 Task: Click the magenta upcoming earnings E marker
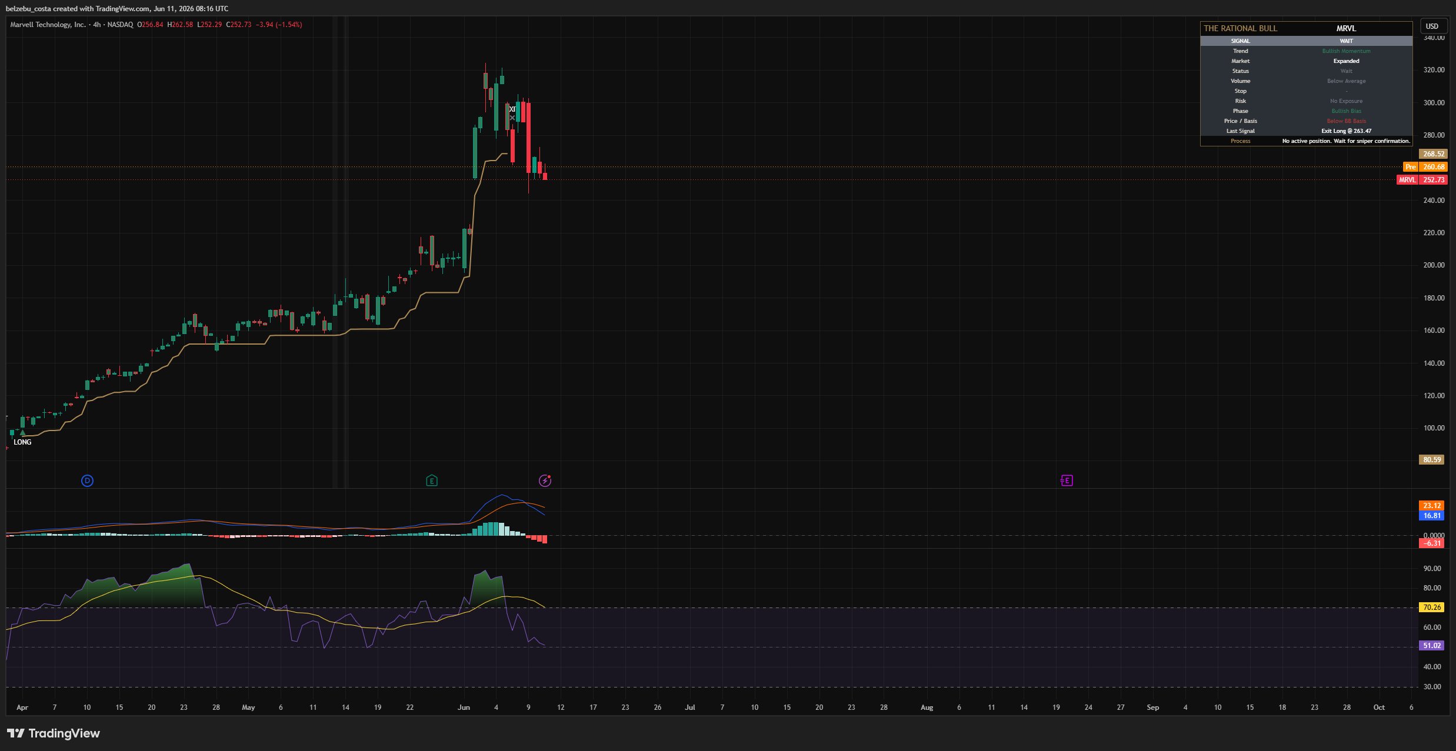pyautogui.click(x=1067, y=480)
